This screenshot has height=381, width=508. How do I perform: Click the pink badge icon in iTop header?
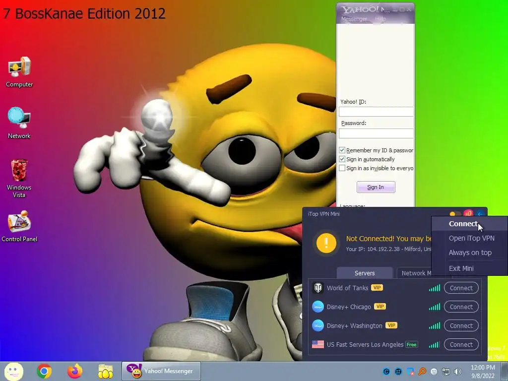click(468, 213)
